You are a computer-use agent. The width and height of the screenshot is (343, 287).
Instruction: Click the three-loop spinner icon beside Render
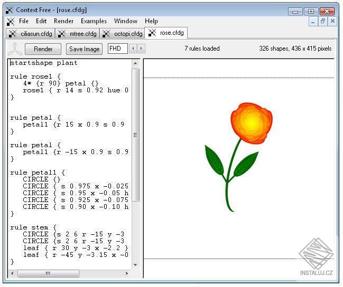pyautogui.click(x=15, y=49)
